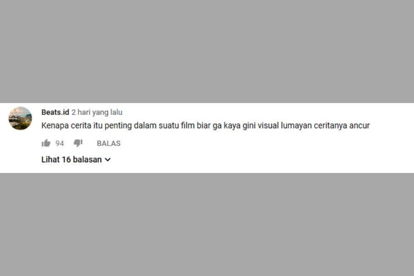Click the word 'visual' in the comment
Screen dimensions: 414x276
pos(268,125)
